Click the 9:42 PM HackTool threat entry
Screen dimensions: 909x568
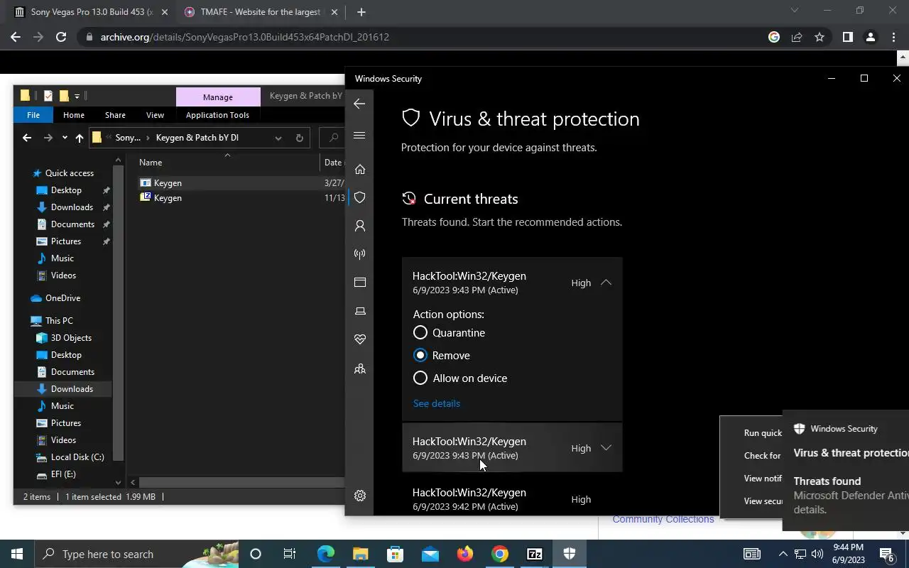coord(512,498)
